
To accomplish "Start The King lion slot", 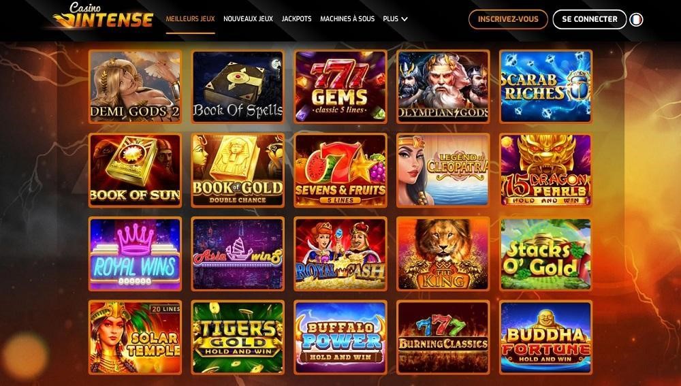I will click(x=443, y=254).
